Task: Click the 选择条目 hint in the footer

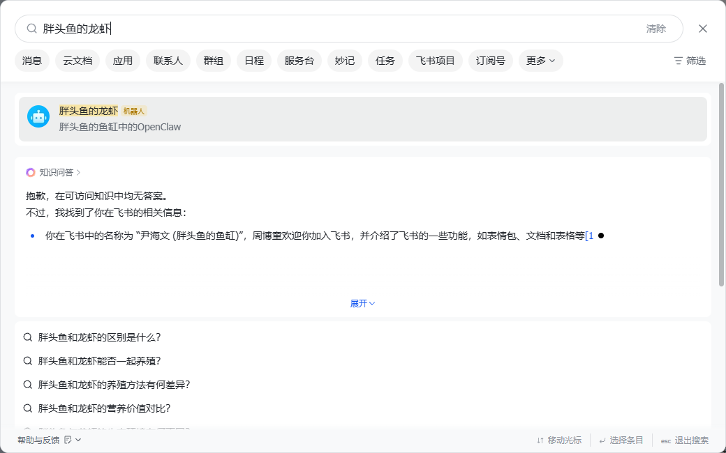Action: coord(621,440)
